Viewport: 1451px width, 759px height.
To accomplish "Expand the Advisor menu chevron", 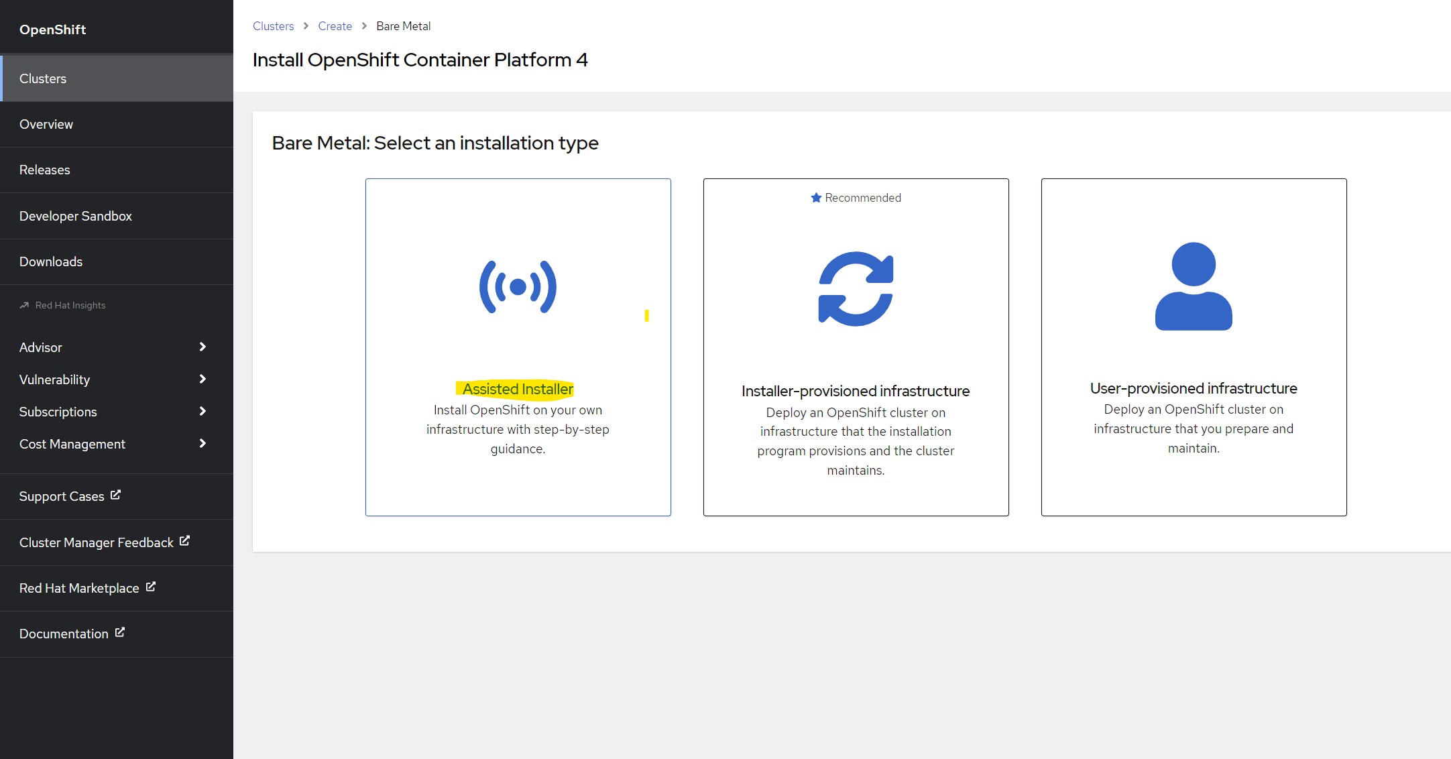I will 202,347.
